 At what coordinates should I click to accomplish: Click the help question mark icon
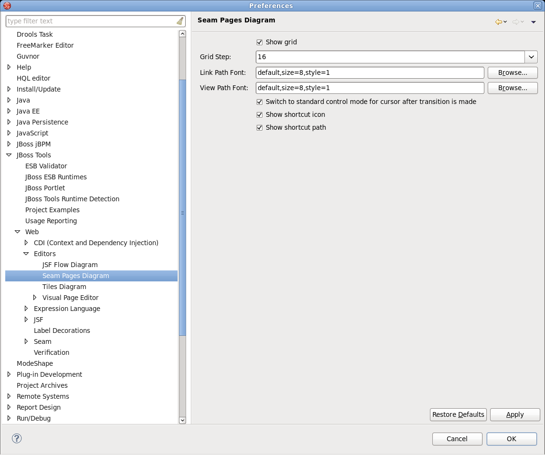17,438
